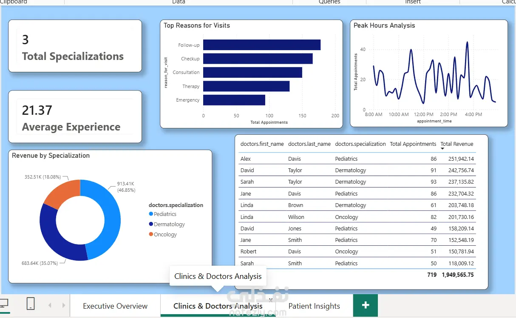This screenshot has height=318, width=516.
Task: Switch to mobile layout view icon
Action: (x=31, y=304)
